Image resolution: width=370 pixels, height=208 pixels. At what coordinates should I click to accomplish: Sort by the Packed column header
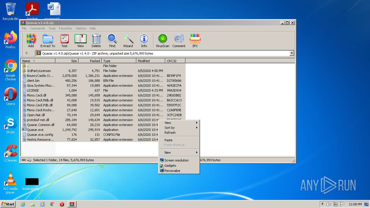(90, 61)
